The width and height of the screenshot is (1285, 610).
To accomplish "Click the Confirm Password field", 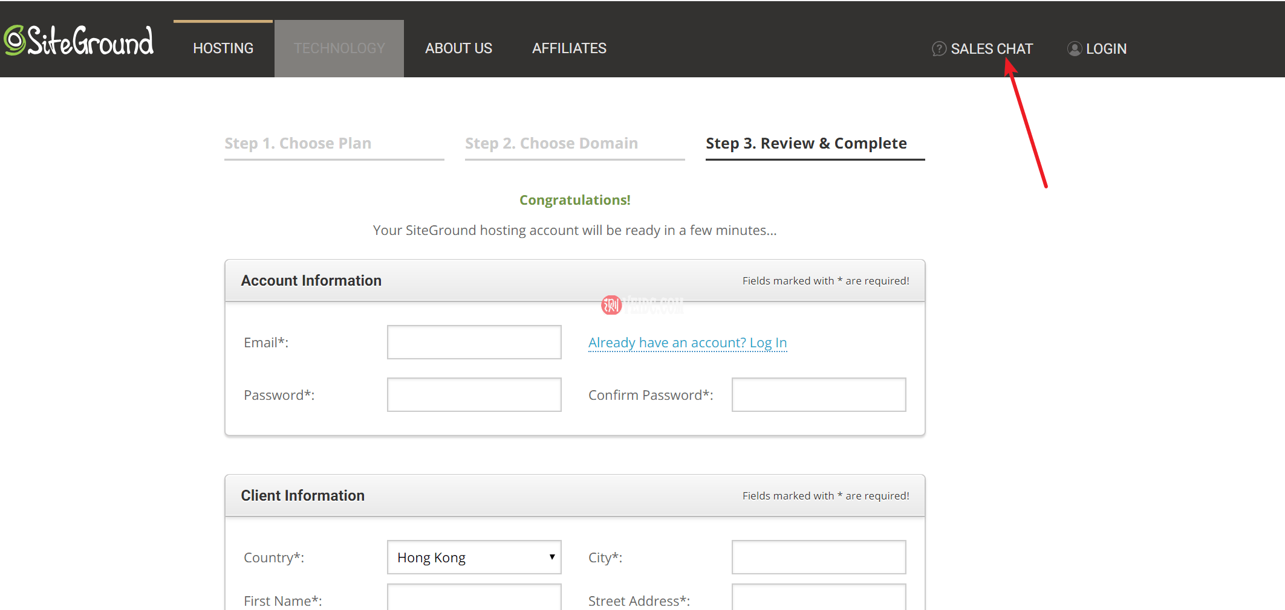I will tap(818, 395).
